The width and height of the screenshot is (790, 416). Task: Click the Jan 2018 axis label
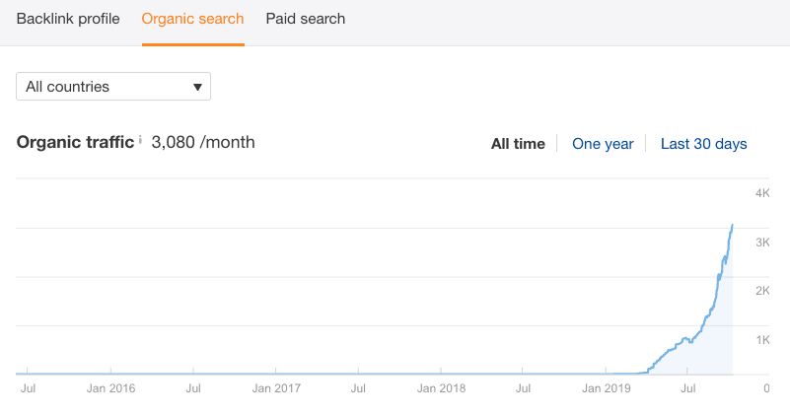point(440,388)
